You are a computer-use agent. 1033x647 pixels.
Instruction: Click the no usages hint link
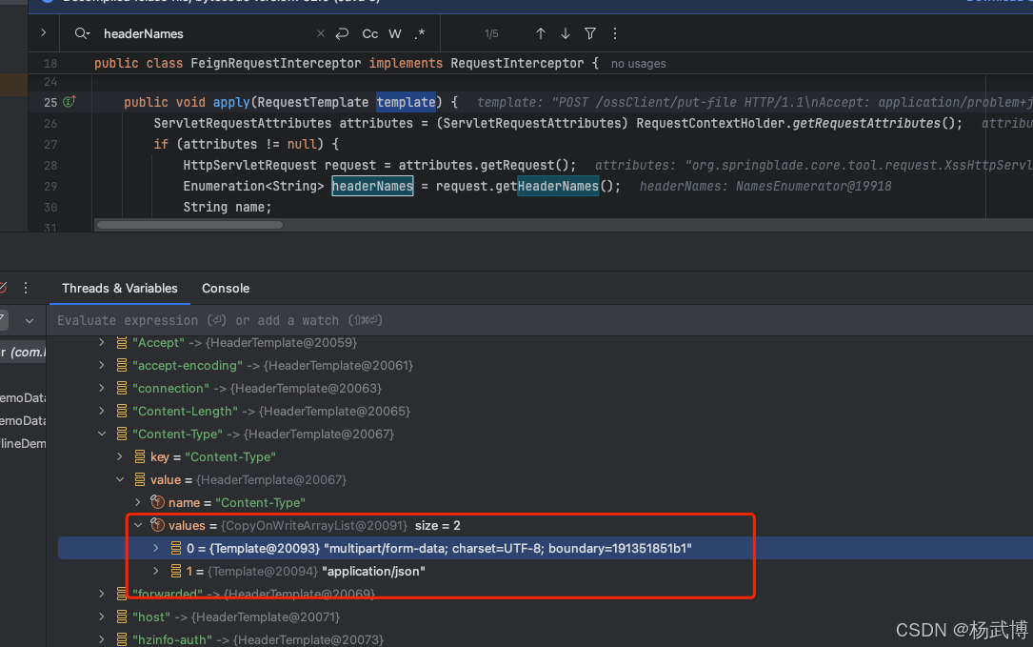(638, 64)
